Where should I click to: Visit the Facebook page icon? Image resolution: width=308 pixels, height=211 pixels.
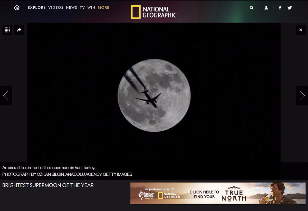(280, 8)
